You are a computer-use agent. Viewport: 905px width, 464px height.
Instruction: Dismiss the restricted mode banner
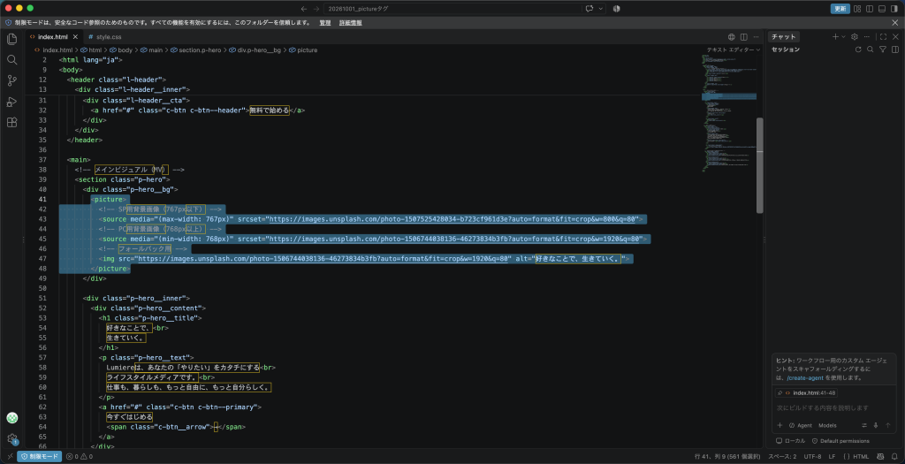point(895,22)
